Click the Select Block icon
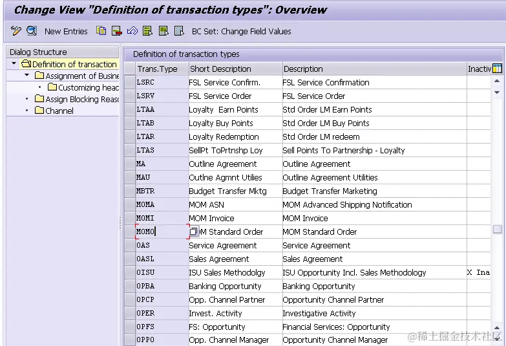 coord(163,31)
